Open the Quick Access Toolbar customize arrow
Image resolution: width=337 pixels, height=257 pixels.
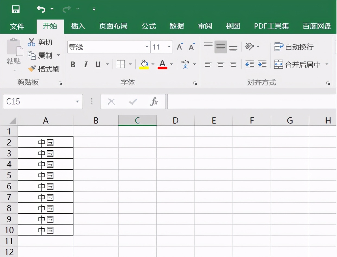pyautogui.click(x=94, y=9)
